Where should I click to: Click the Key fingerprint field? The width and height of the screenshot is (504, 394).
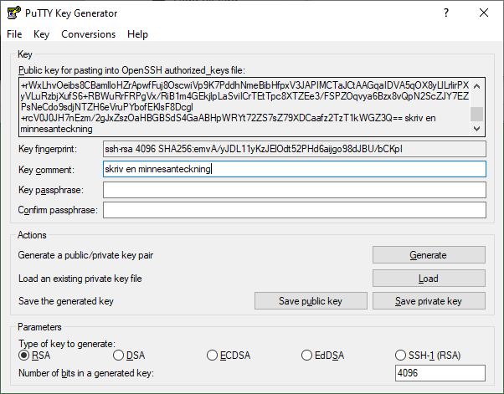pos(295,149)
